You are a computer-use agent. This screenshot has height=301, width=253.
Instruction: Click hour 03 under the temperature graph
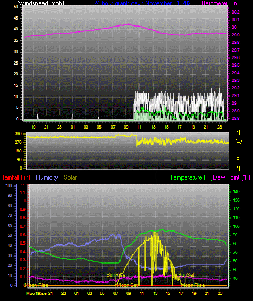tap(90, 293)
